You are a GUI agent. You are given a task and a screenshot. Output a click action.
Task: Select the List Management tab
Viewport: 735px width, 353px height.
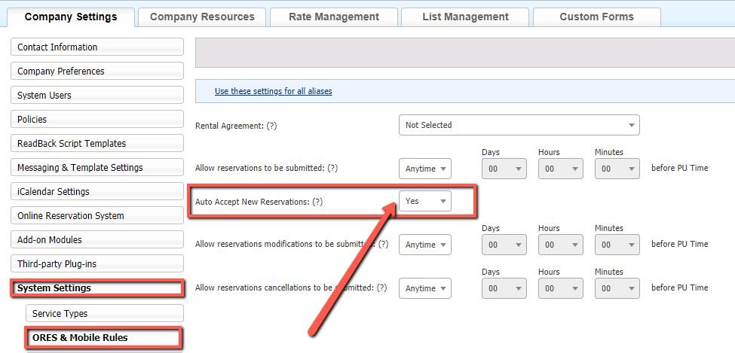pos(465,17)
